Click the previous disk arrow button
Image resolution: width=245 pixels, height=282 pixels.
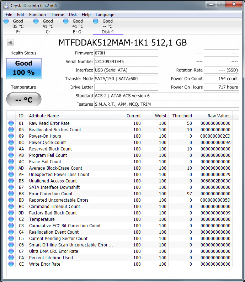tap(10, 43)
